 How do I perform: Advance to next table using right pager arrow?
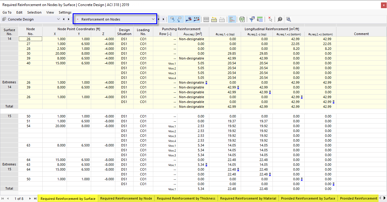click(x=163, y=19)
